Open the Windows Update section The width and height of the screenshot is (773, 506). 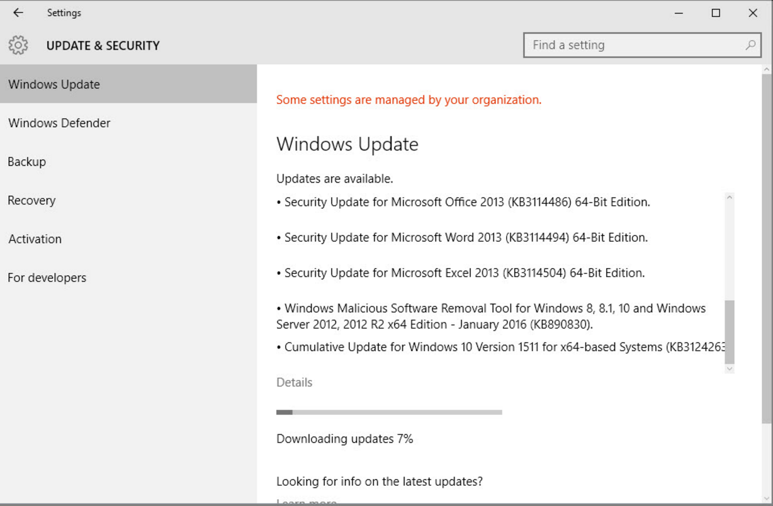pos(128,84)
